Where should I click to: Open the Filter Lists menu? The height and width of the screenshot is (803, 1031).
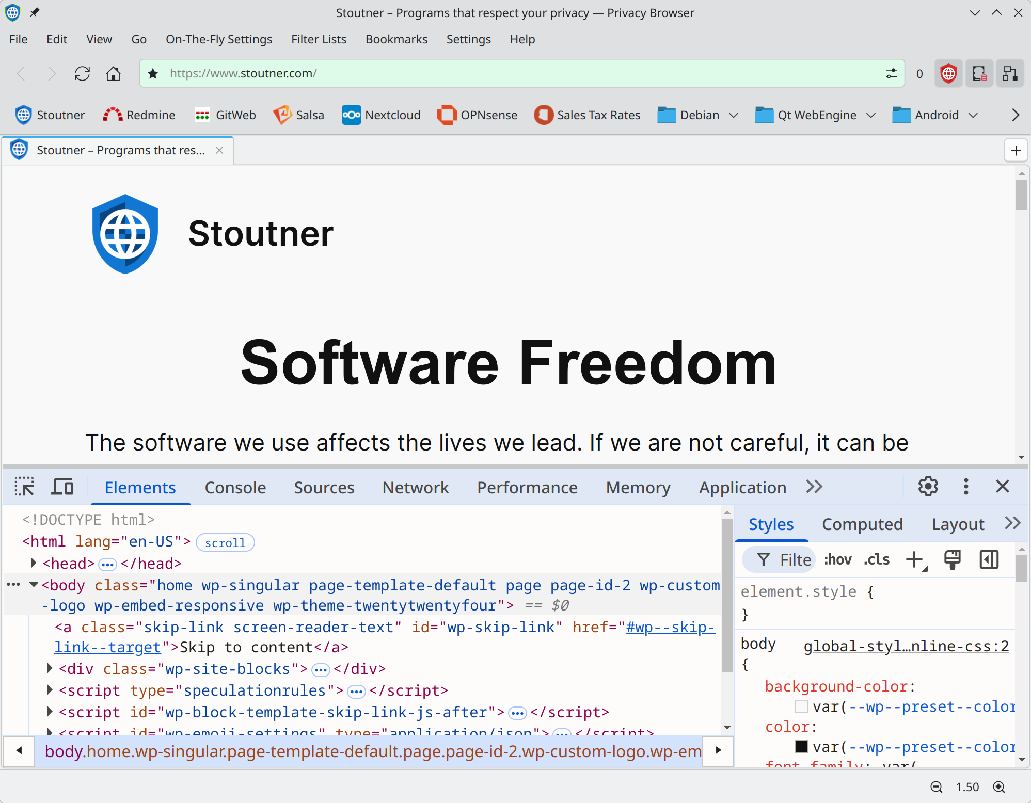point(319,39)
